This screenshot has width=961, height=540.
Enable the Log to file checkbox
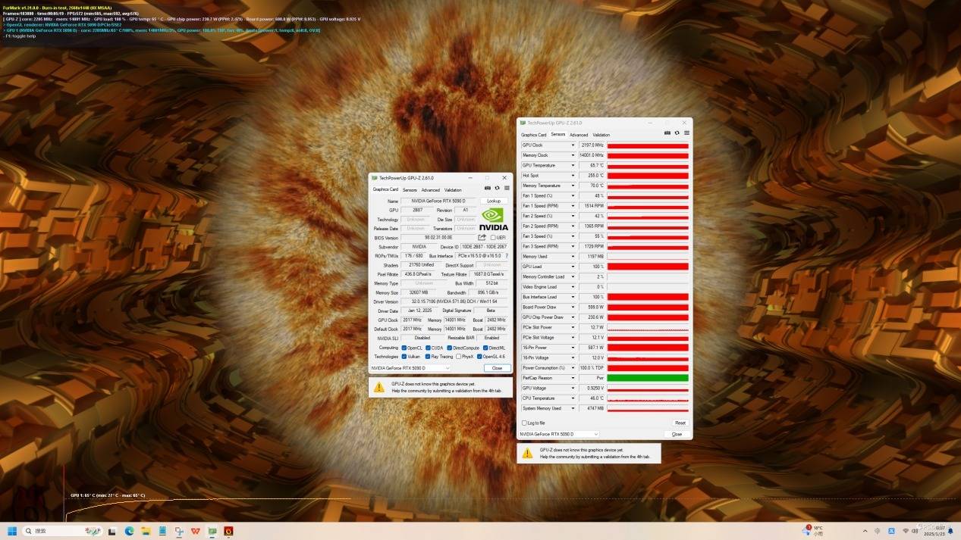point(523,423)
